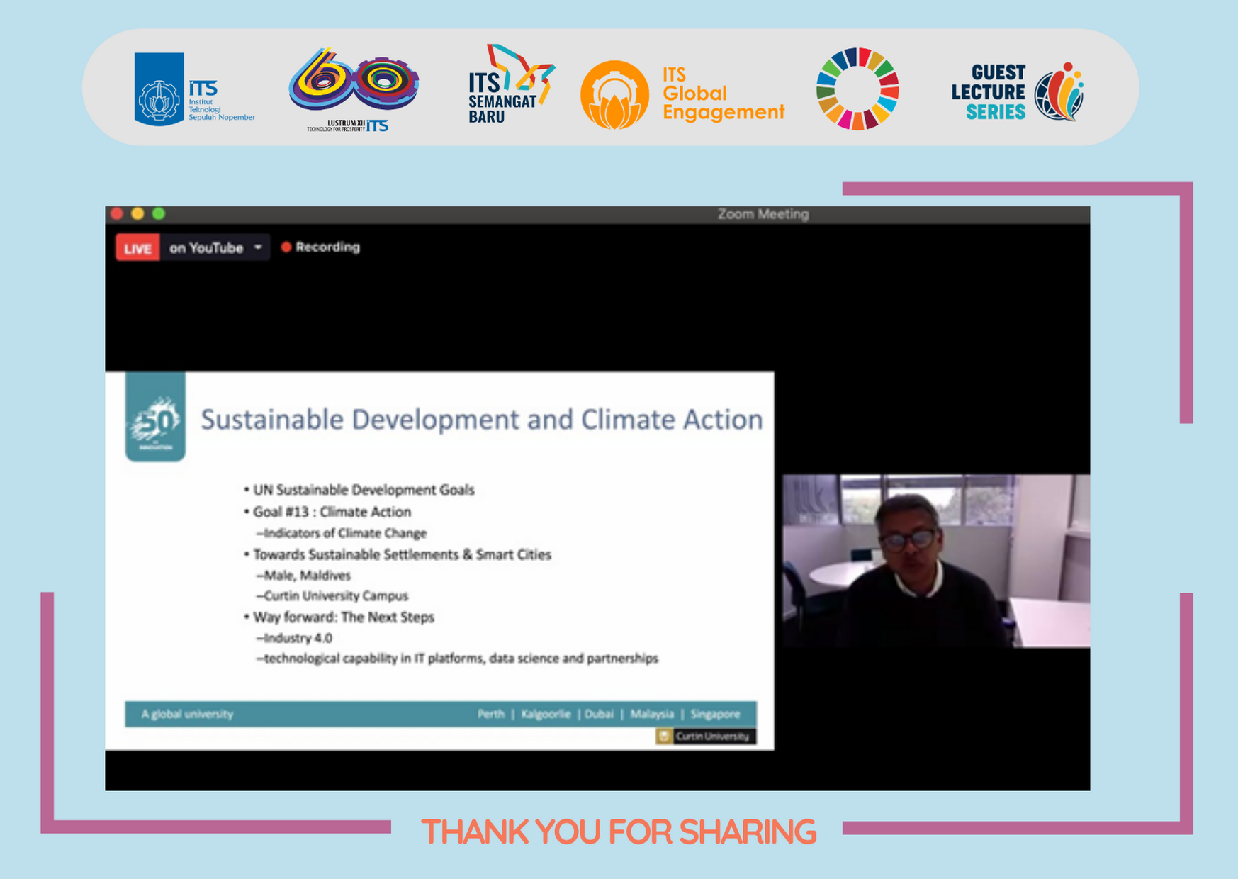This screenshot has width=1238, height=879.
Task: Click the ITS Semangat Baru logo
Action: pos(510,85)
